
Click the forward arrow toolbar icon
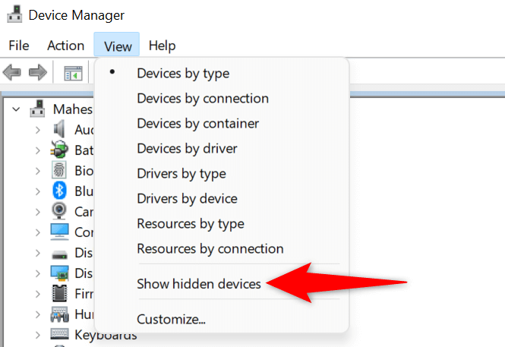click(x=37, y=73)
